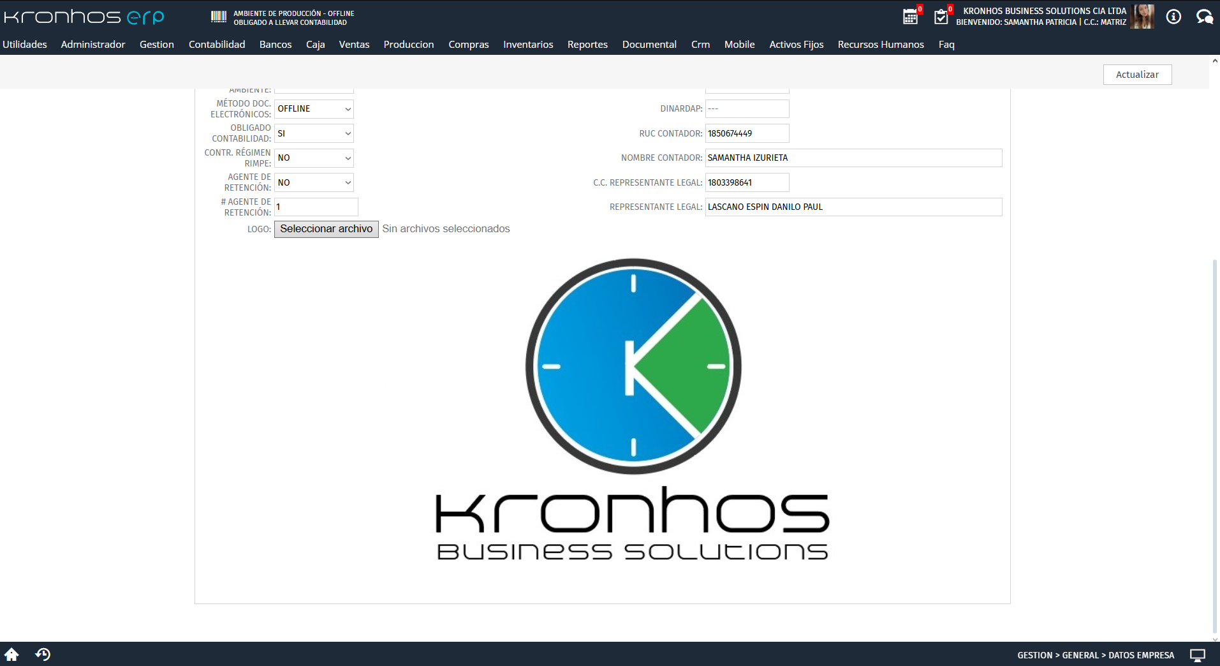The image size is (1220, 666).
Task: Open the Contabilidad menu
Action: [217, 45]
